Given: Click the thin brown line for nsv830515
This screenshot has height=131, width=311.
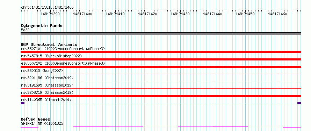Looking at the screenshot, I should pyautogui.click(x=161, y=74).
